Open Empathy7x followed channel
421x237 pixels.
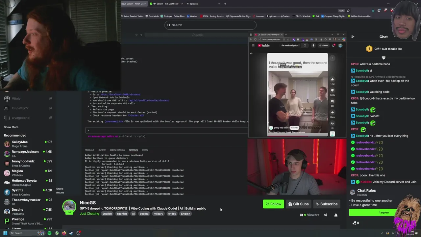pyautogui.click(x=28, y=108)
